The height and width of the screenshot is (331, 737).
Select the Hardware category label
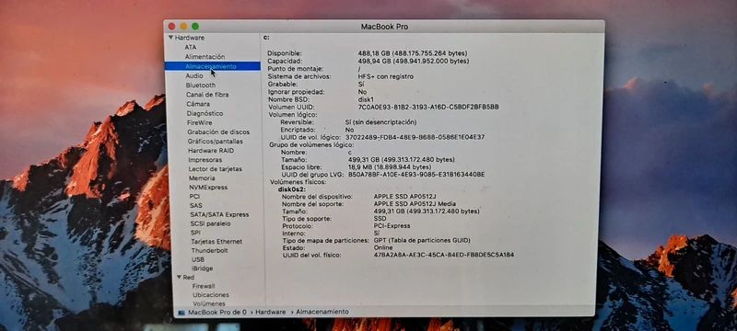(190, 38)
